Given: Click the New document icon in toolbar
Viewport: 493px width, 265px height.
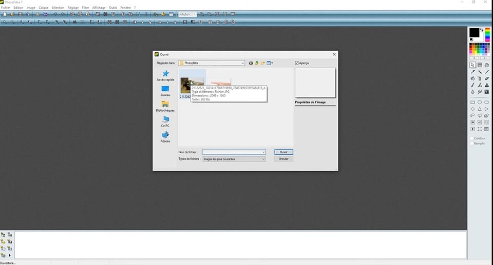Looking at the screenshot, I should (5, 14).
